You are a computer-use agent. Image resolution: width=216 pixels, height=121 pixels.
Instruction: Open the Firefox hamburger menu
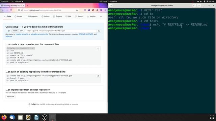pyautogui.click(x=105, y=10)
